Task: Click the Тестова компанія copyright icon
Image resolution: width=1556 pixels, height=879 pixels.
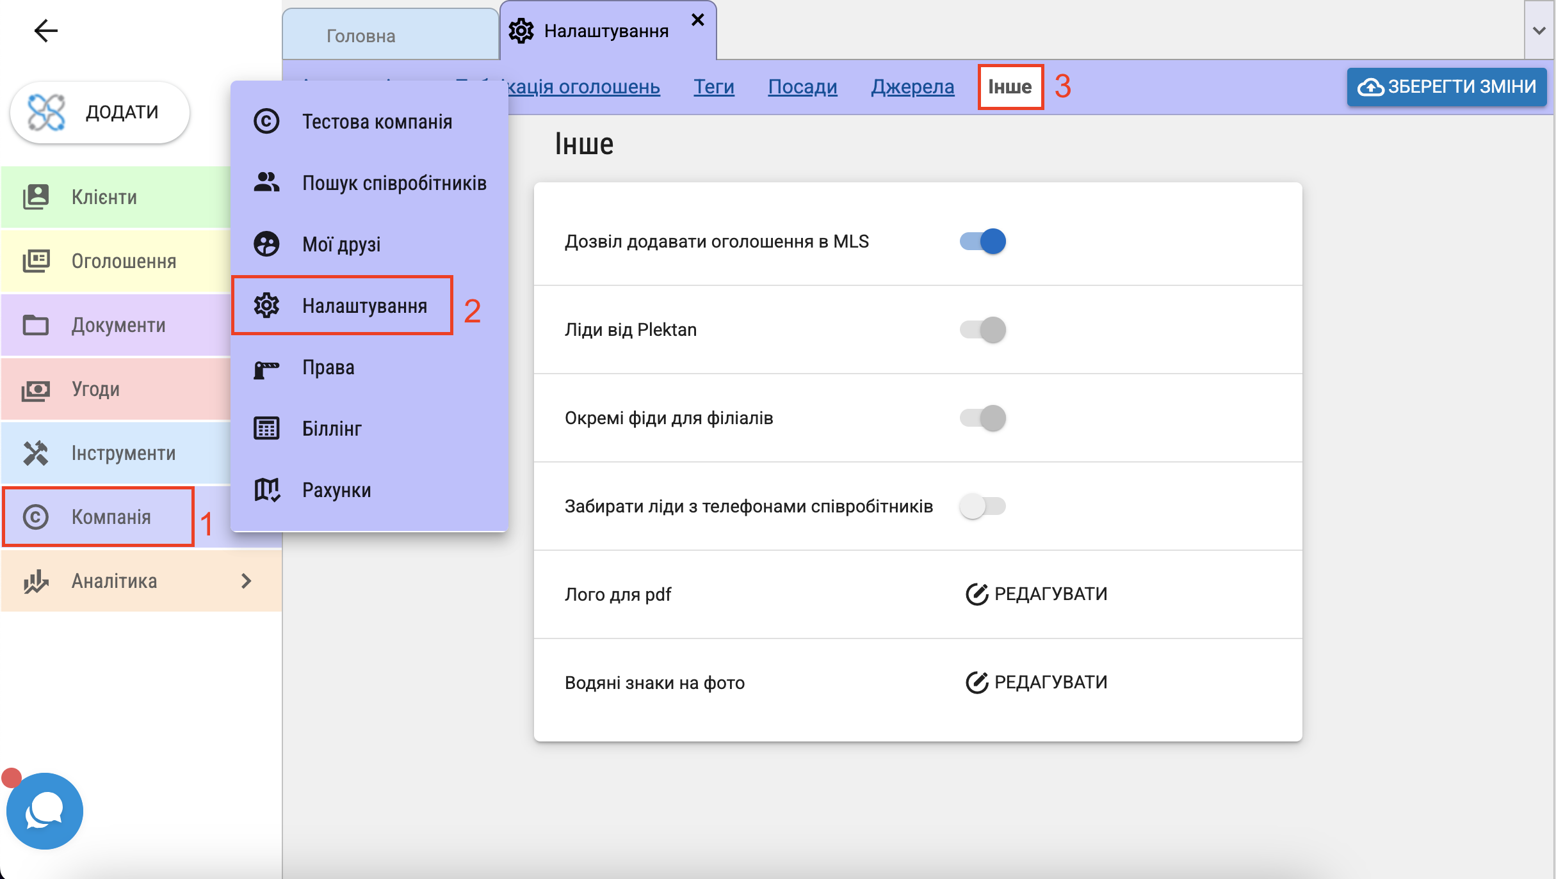Action: (266, 122)
